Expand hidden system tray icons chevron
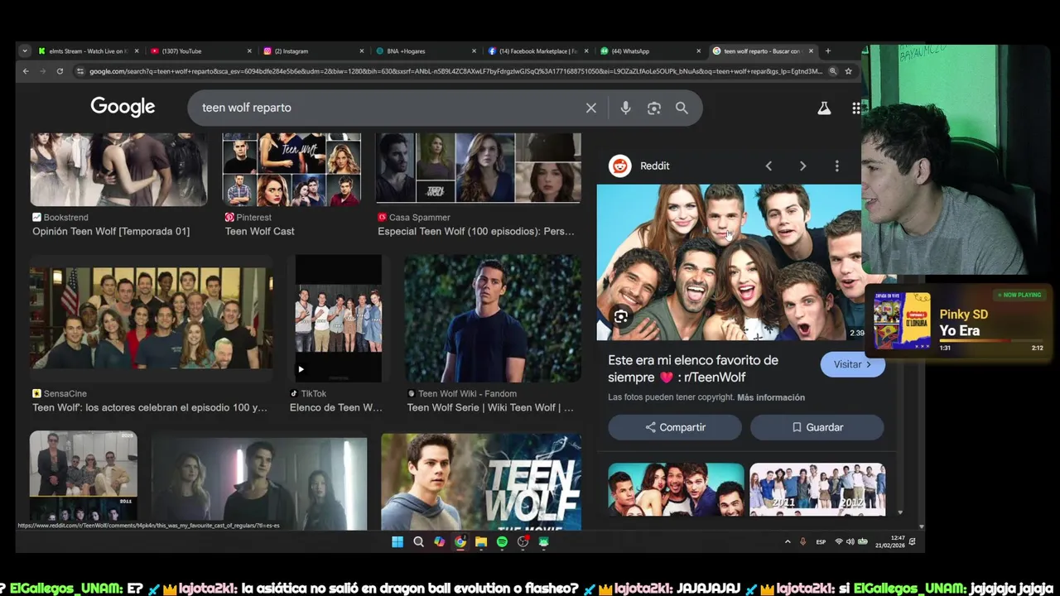This screenshot has height=596, width=1060. pos(788,541)
